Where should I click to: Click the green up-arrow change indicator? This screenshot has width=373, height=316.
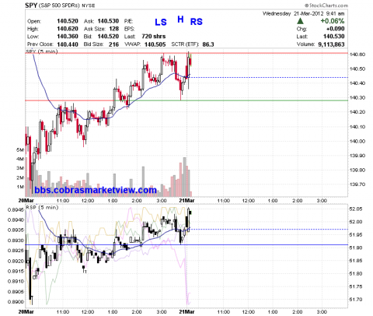click(300, 21)
